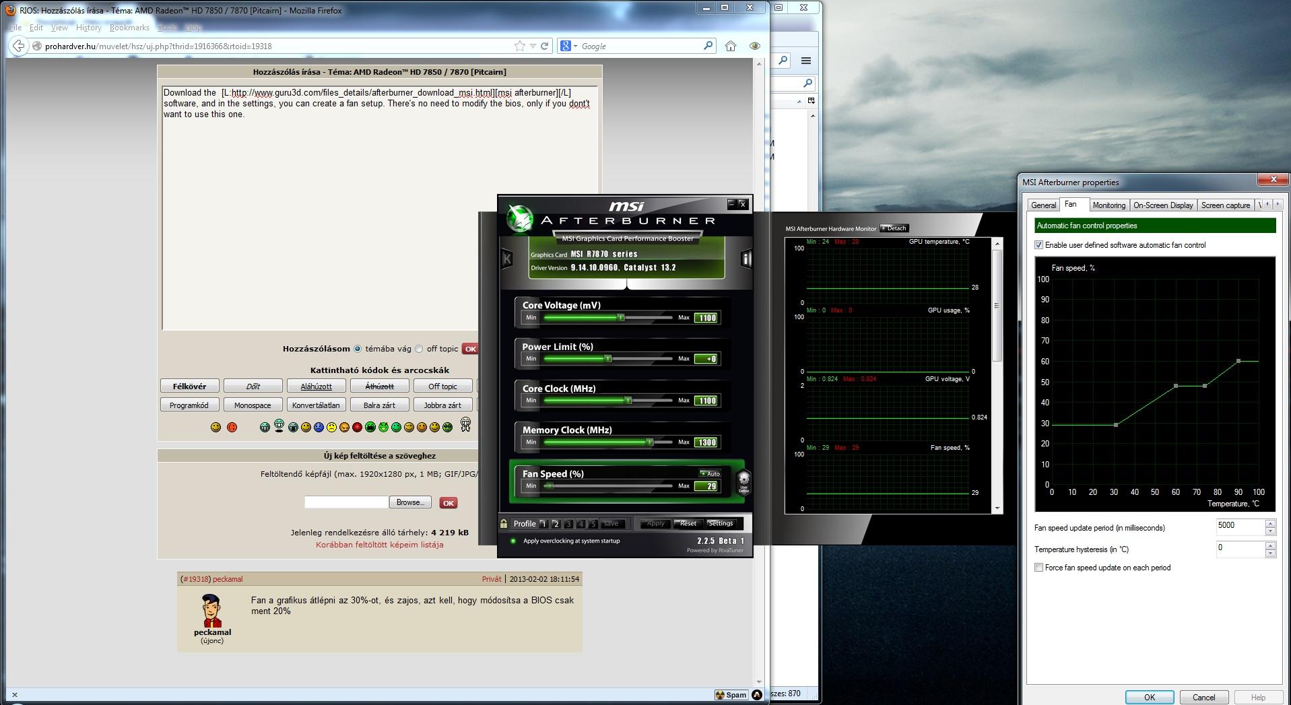The image size is (1291, 705).
Task: Toggle Enable user defined software automatic fan control
Action: coord(1038,245)
